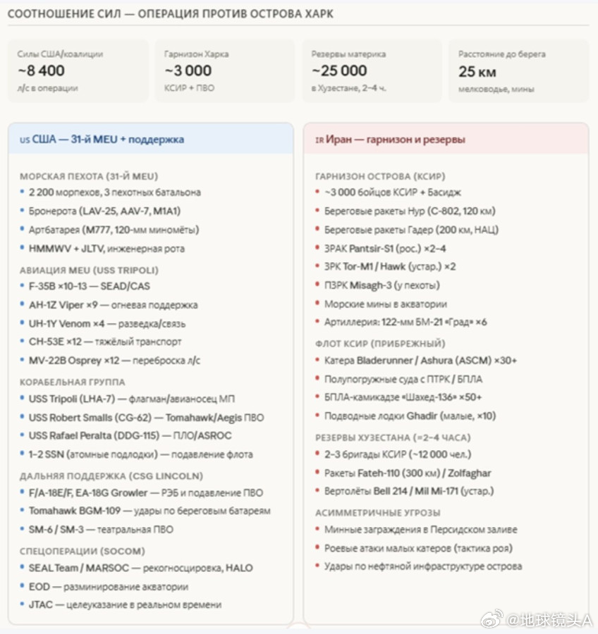Click the Weibo logo watermark

pyautogui.click(x=492, y=619)
